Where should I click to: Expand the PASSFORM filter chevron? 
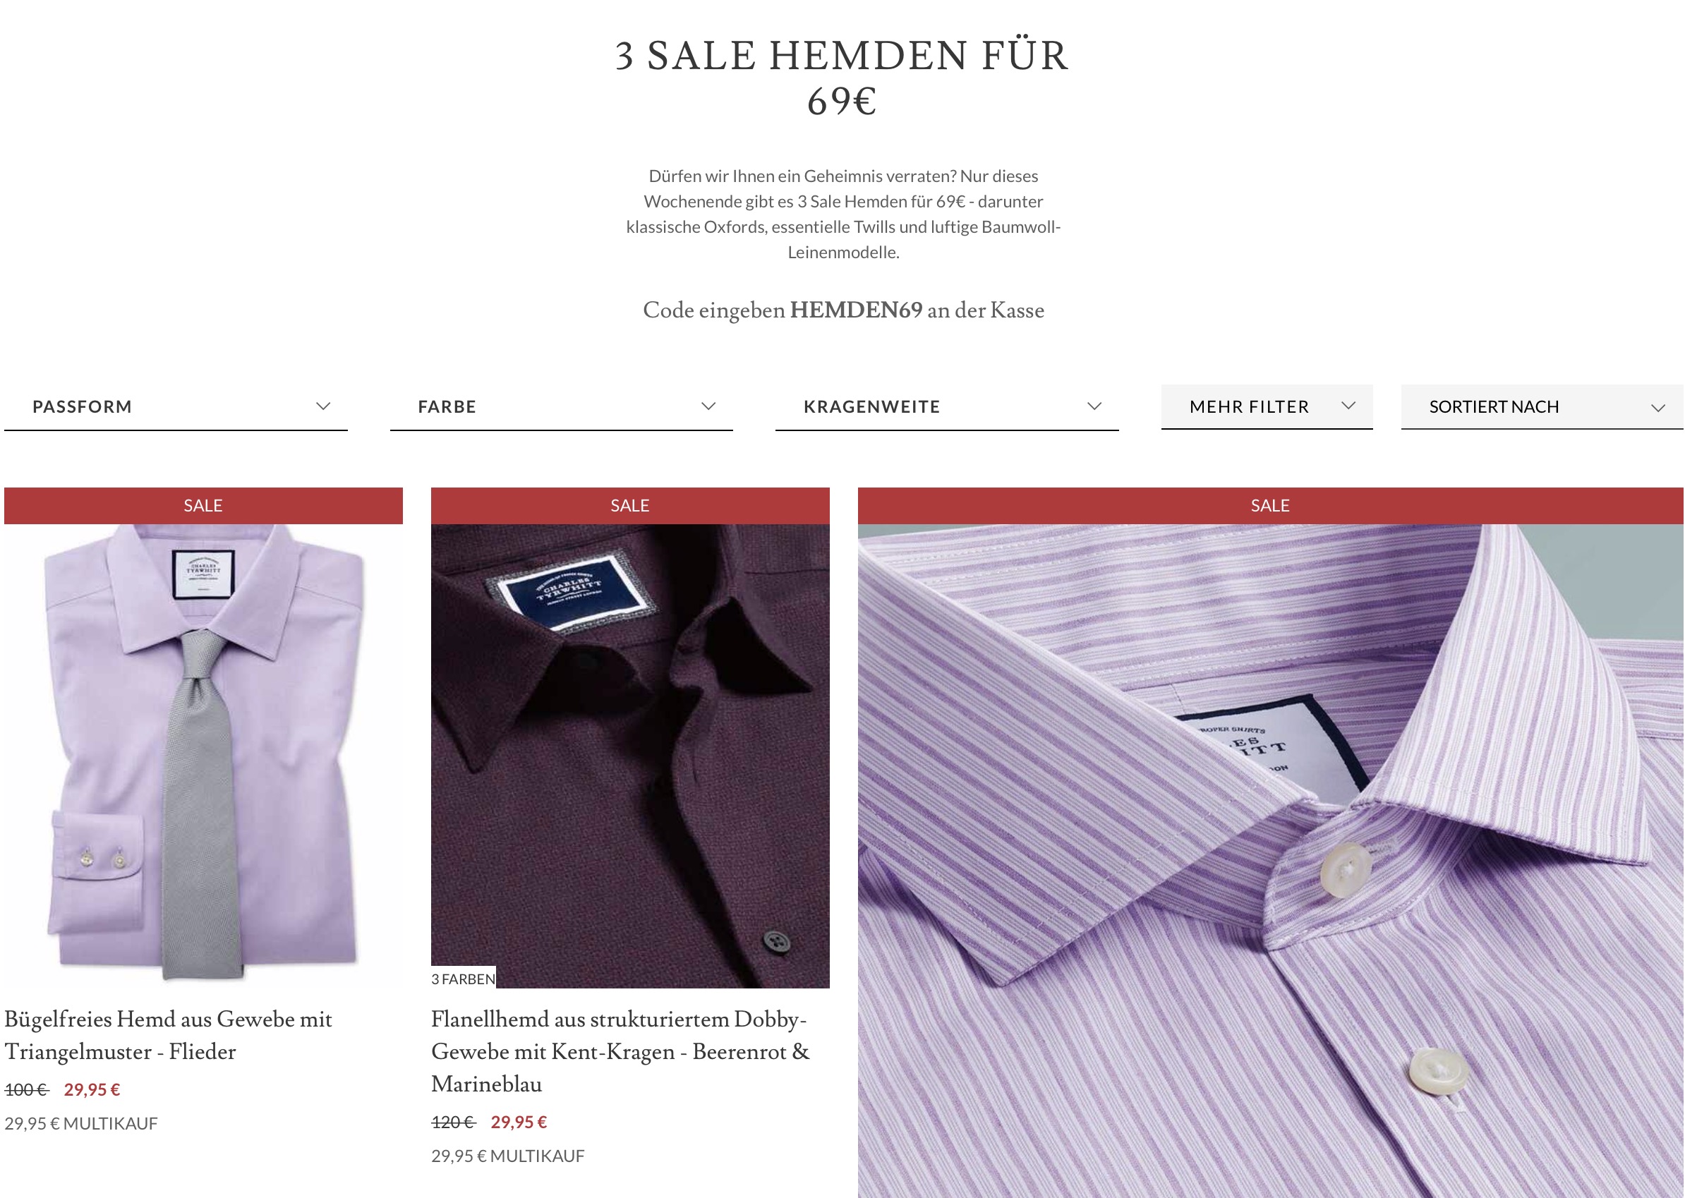tap(323, 406)
